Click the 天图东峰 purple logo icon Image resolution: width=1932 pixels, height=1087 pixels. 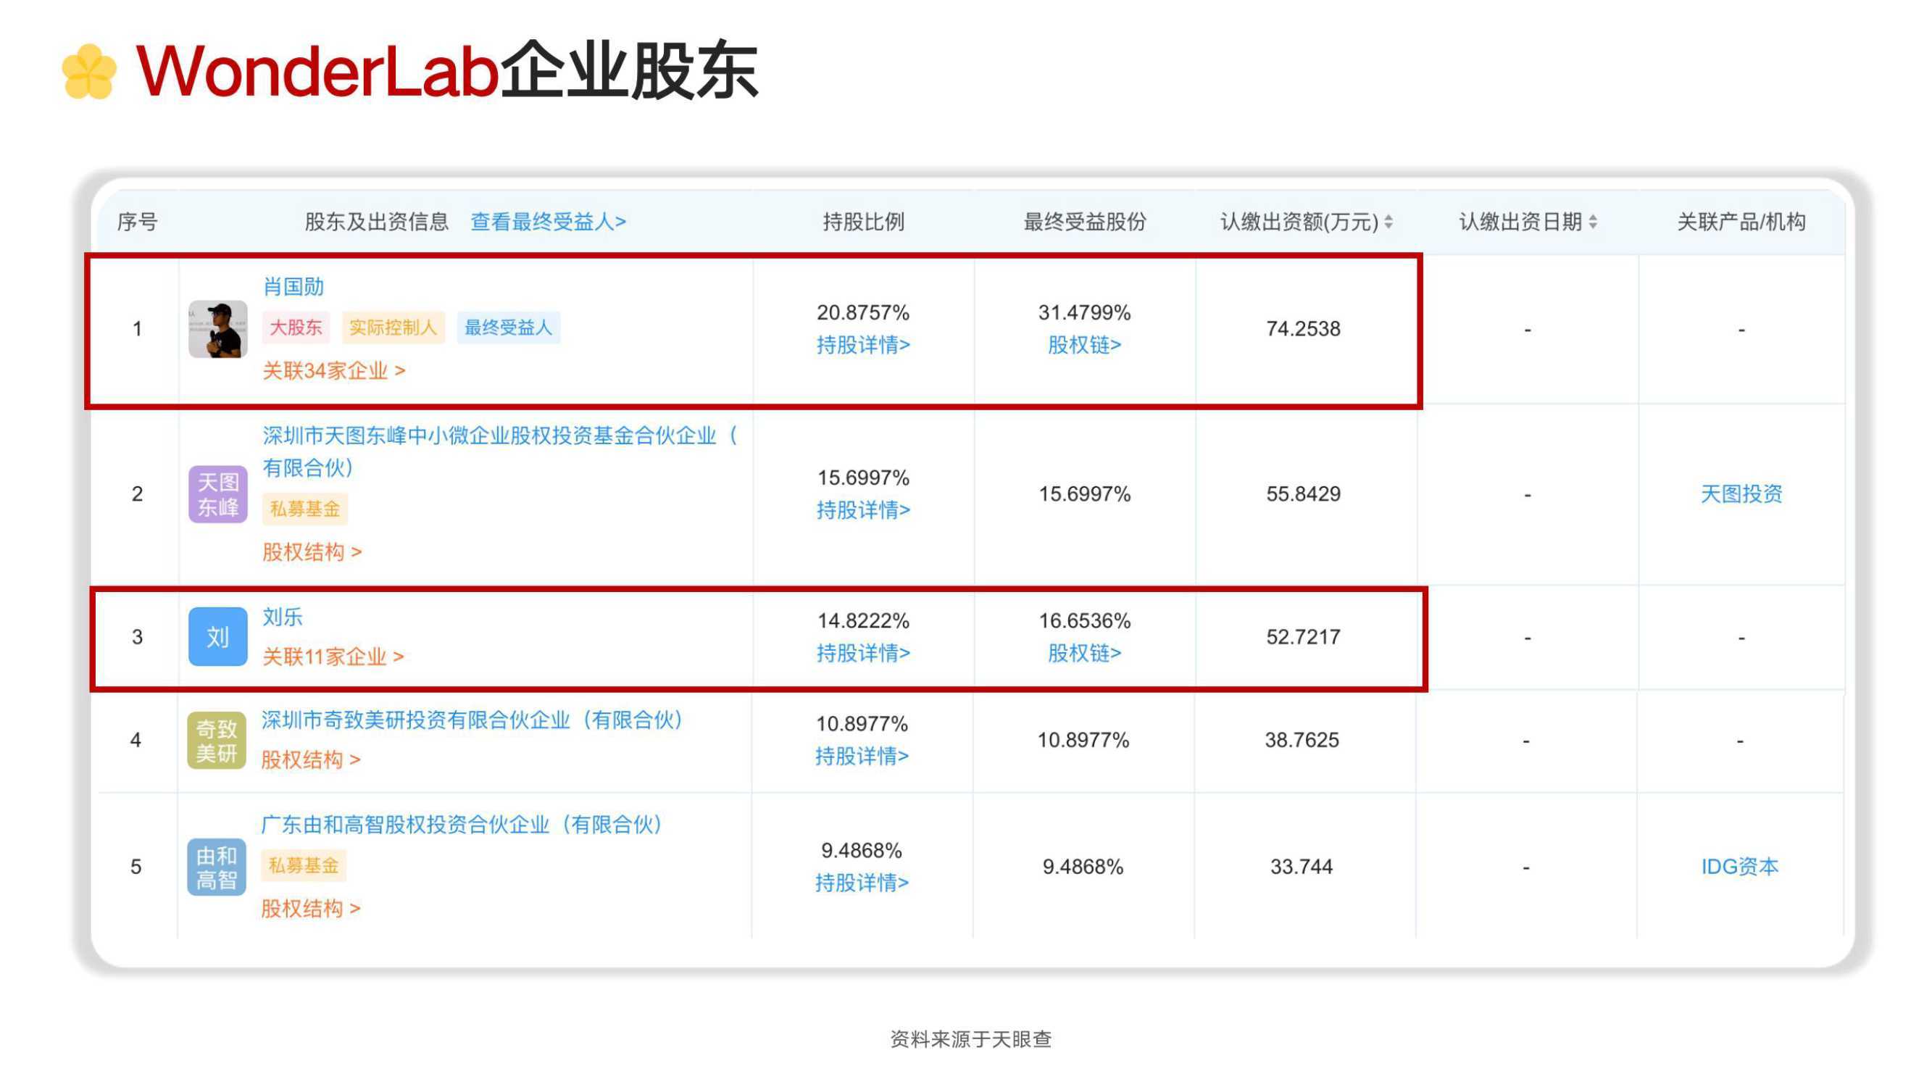click(x=217, y=493)
